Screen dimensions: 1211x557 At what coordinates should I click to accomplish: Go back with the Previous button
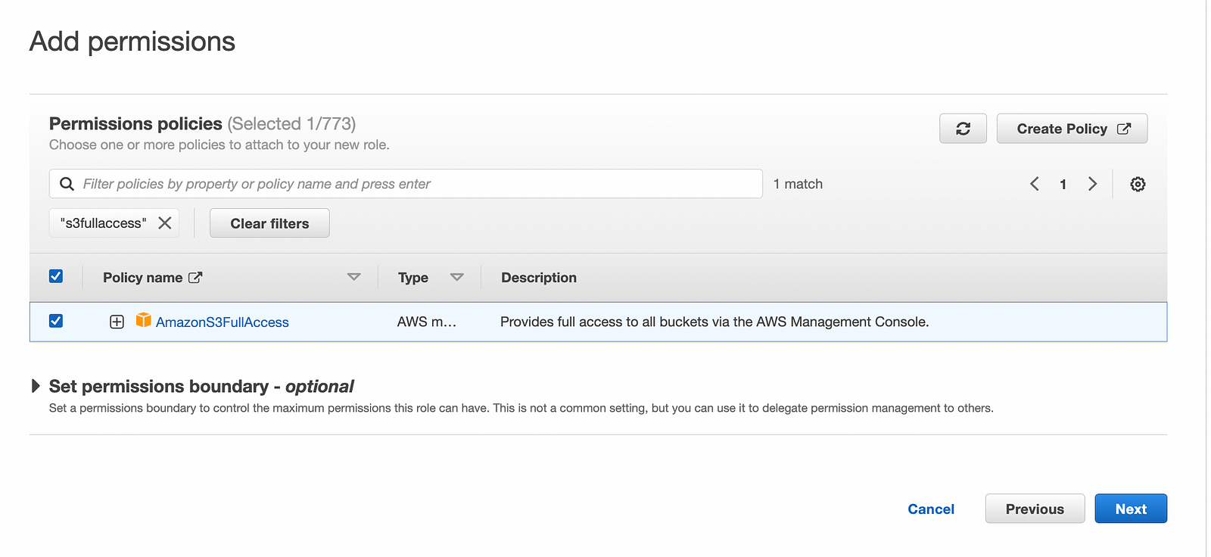pos(1034,509)
